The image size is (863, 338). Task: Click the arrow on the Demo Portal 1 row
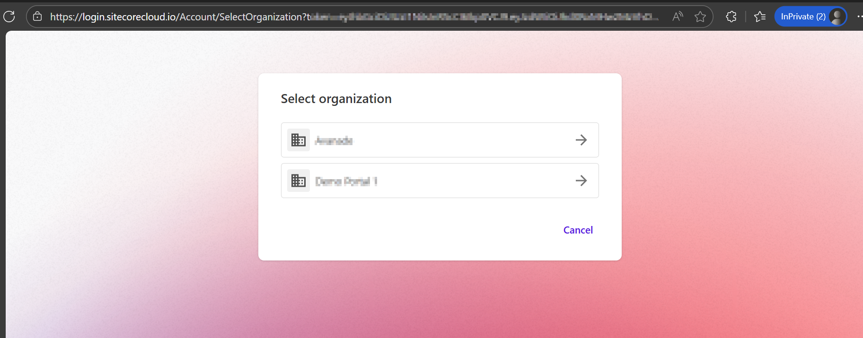pyautogui.click(x=581, y=181)
